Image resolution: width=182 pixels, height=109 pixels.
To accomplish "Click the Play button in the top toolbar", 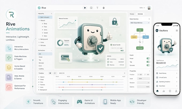I will pyautogui.click(x=85, y=8).
